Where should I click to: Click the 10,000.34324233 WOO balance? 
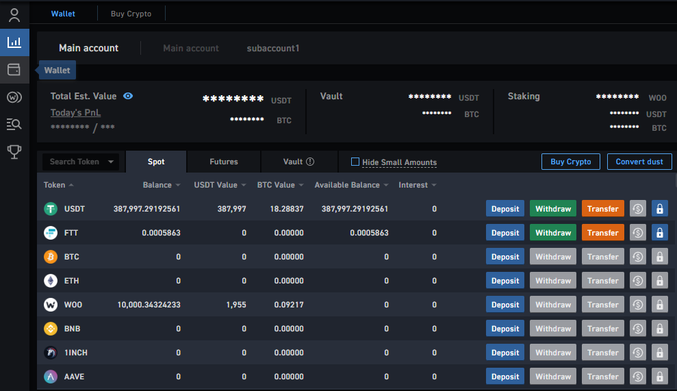click(149, 305)
